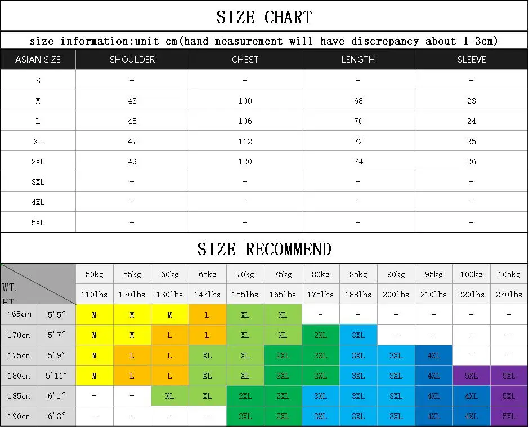Click the 6'1" height label
The width and height of the screenshot is (529, 427).
pyautogui.click(x=57, y=396)
